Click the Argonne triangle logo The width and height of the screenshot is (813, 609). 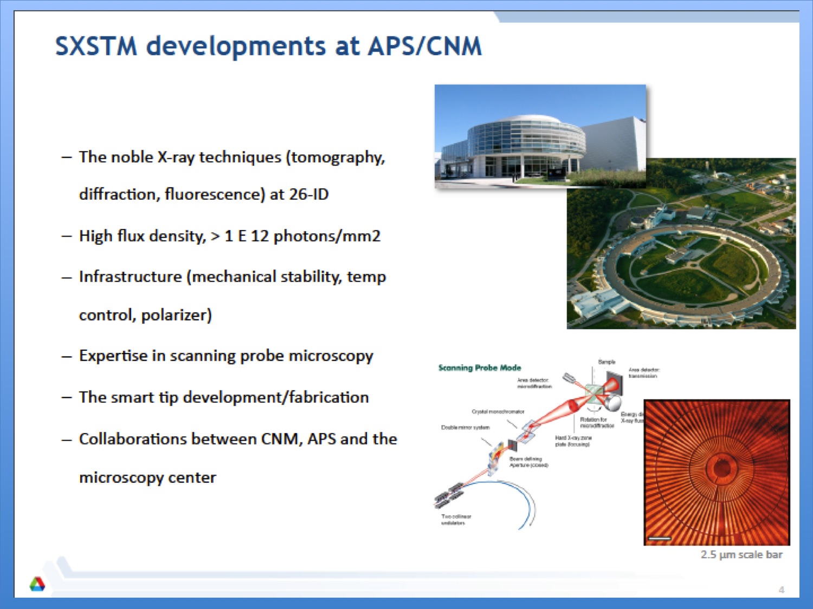coord(37,584)
